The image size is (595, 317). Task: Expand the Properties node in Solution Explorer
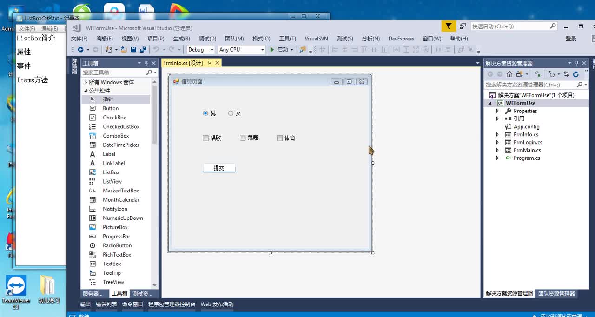pyautogui.click(x=497, y=111)
